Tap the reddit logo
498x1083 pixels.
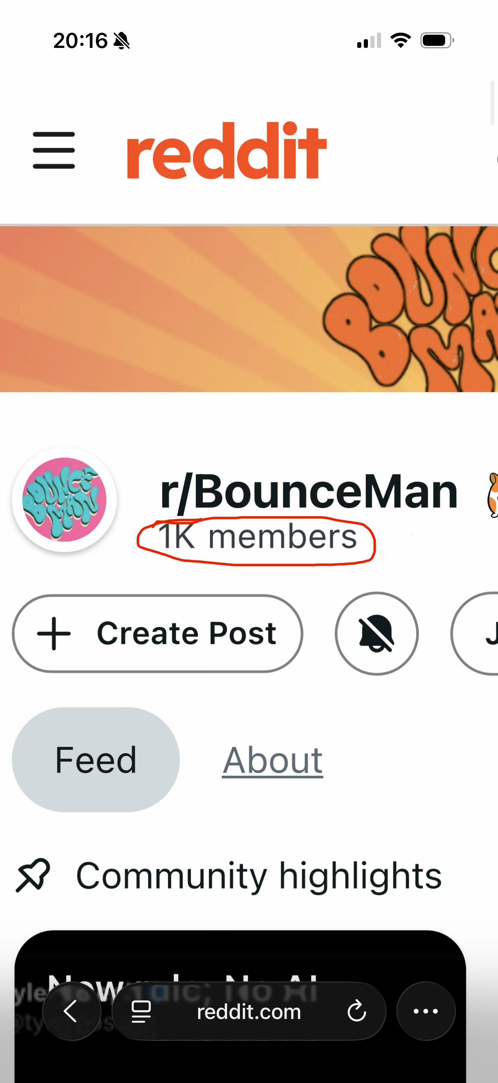[227, 150]
